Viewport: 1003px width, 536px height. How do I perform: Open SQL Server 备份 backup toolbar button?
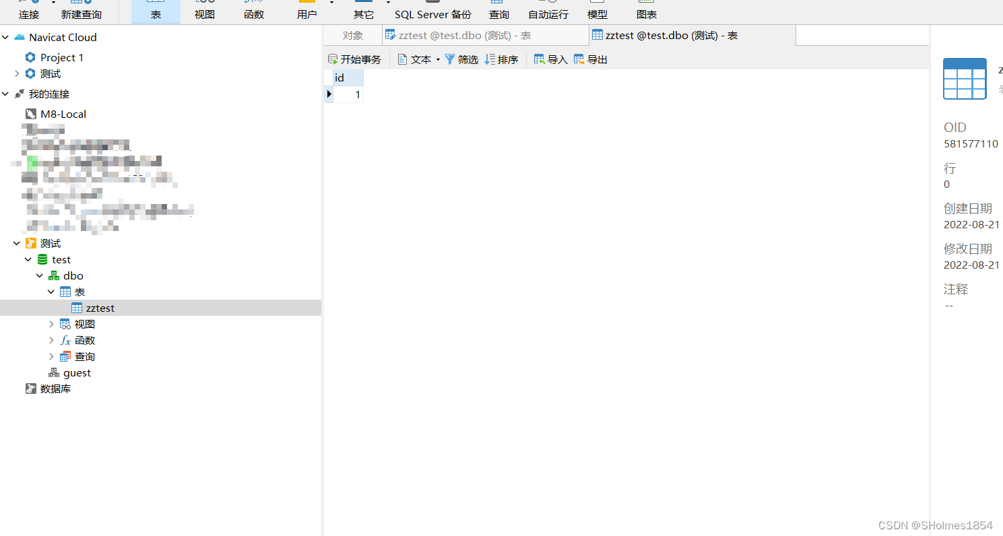coord(433,11)
